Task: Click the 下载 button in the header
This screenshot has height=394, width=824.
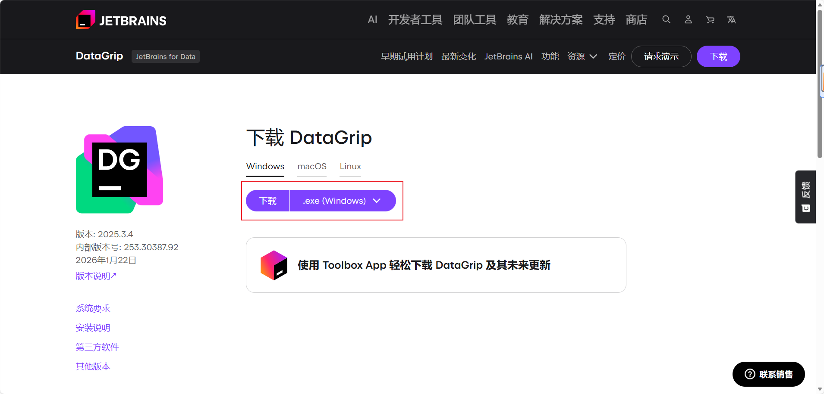Action: pos(718,56)
